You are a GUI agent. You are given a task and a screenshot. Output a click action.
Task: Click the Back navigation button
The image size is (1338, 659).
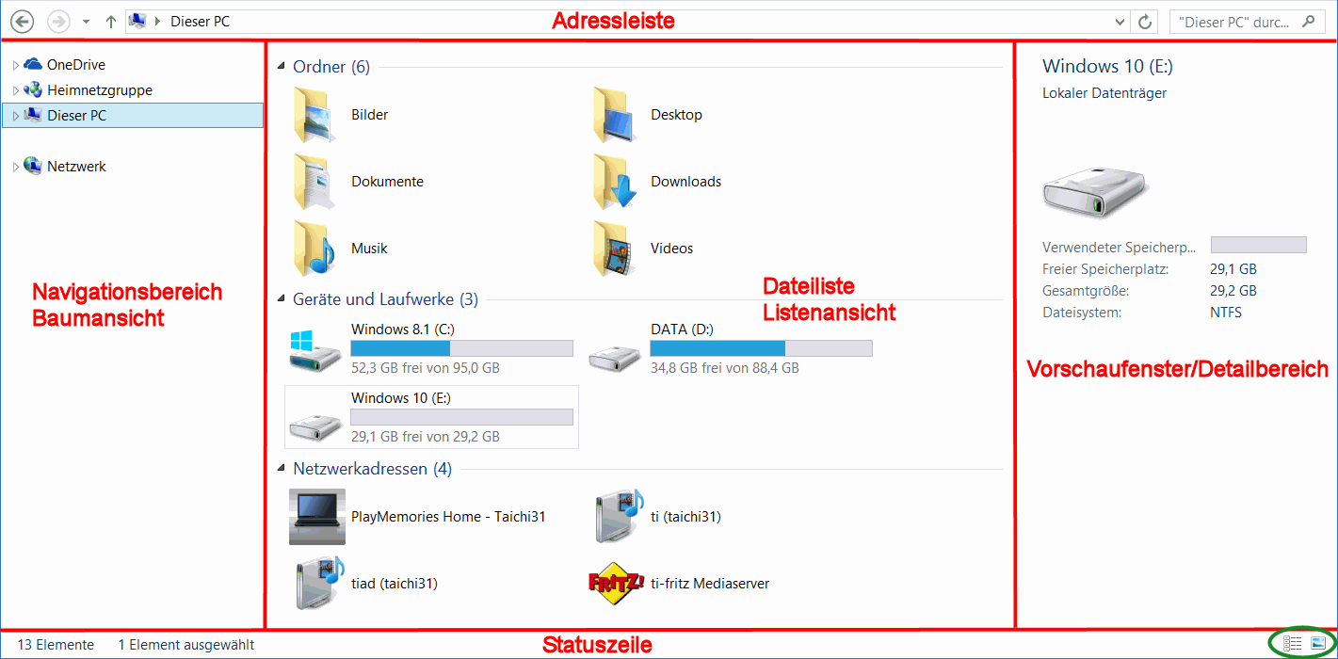22,22
